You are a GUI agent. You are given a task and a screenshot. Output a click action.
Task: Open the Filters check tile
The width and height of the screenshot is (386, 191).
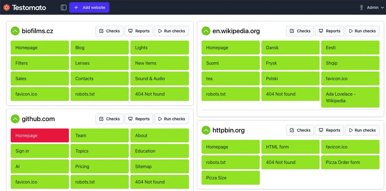[40, 63]
